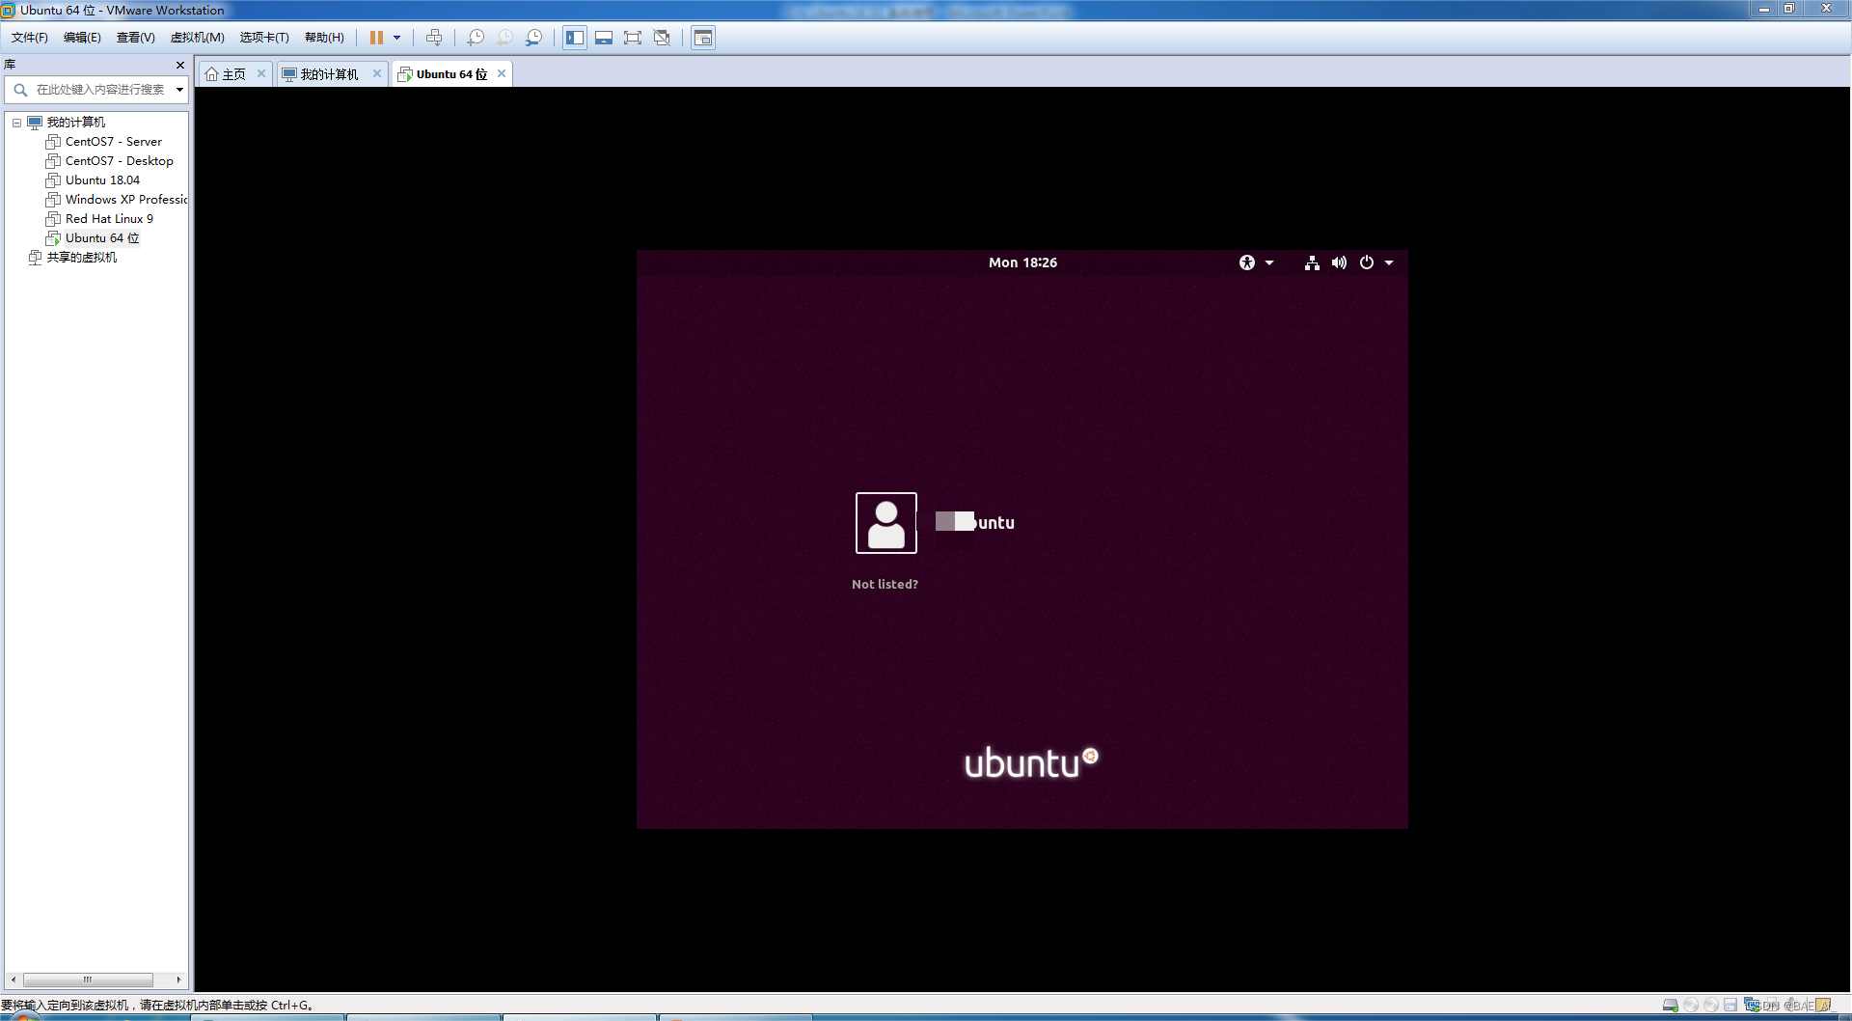Focus the library search input field
The image size is (1852, 1021).
[100, 90]
